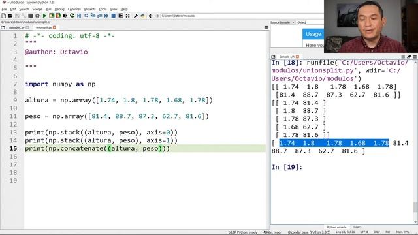This screenshot has height=235, width=418.
Task: Open the Debug menu
Action: point(59,9)
